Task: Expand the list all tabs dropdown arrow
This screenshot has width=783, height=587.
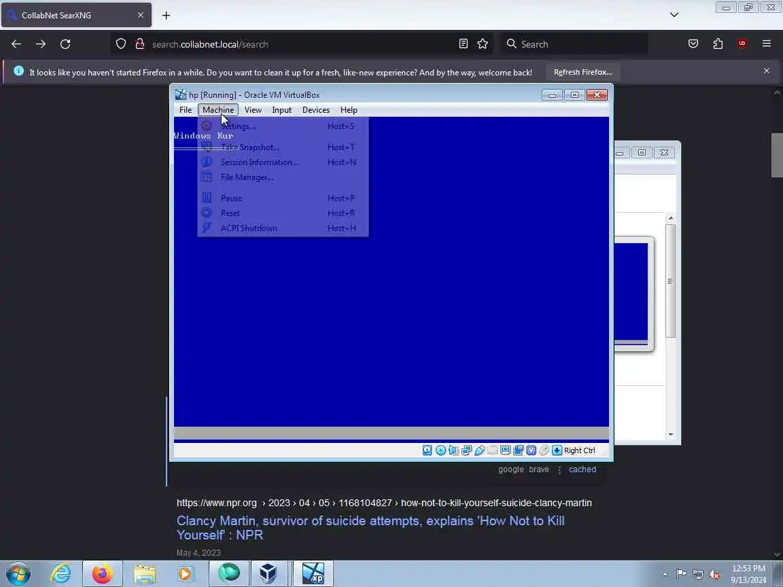Action: 674,15
